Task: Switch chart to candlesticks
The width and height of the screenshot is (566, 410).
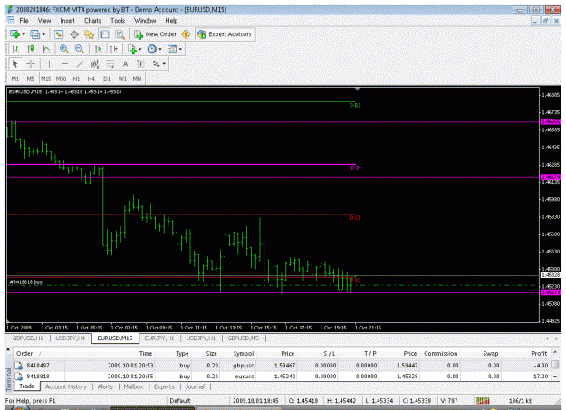Action: 31,49
